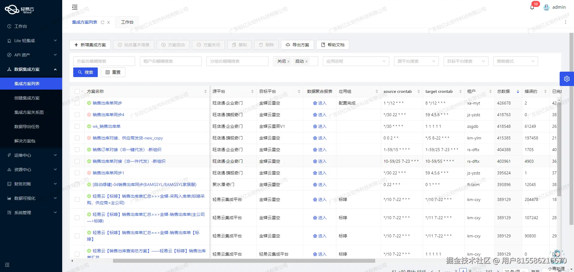The height and width of the screenshot is (272, 574).
Task: Click the 租户名模糊搜索 input field
Action: point(171,61)
